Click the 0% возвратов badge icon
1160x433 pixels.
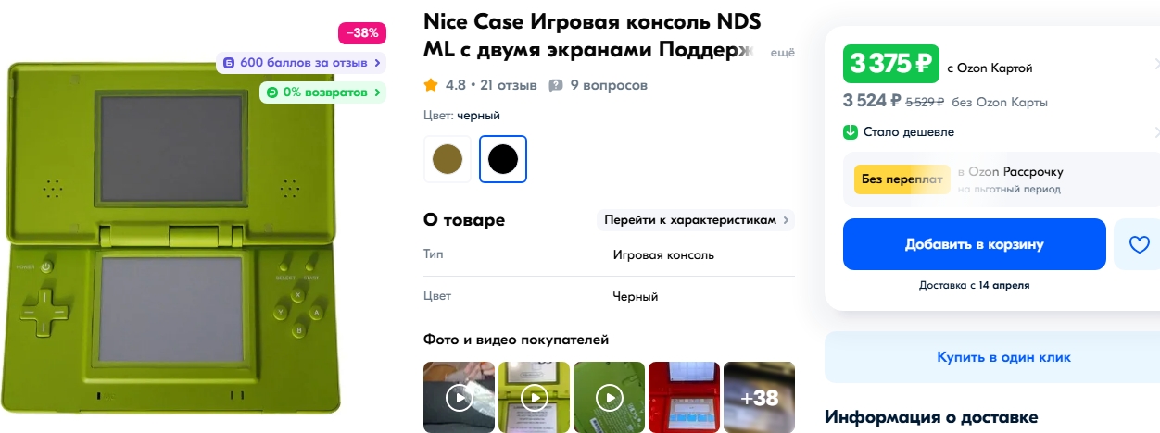pyautogui.click(x=272, y=93)
